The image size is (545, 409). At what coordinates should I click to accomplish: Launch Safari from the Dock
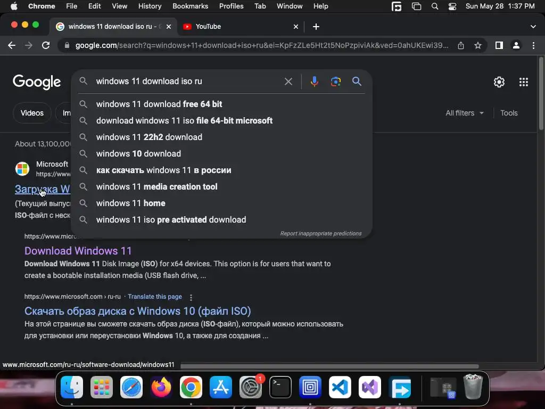131,387
